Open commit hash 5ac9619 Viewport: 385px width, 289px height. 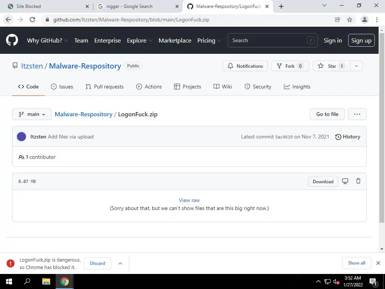(284, 137)
